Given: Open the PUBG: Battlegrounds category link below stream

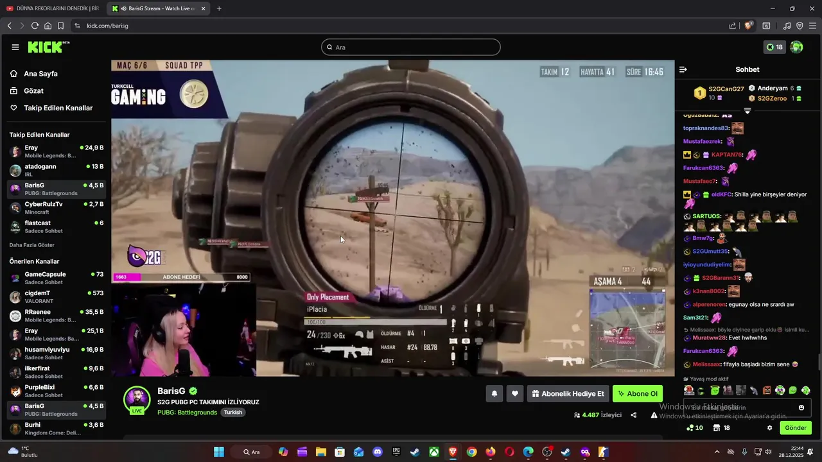Looking at the screenshot, I should click(187, 413).
